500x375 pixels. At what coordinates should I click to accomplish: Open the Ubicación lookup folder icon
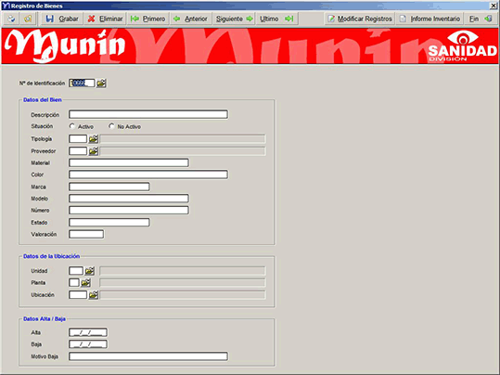pyautogui.click(x=94, y=295)
